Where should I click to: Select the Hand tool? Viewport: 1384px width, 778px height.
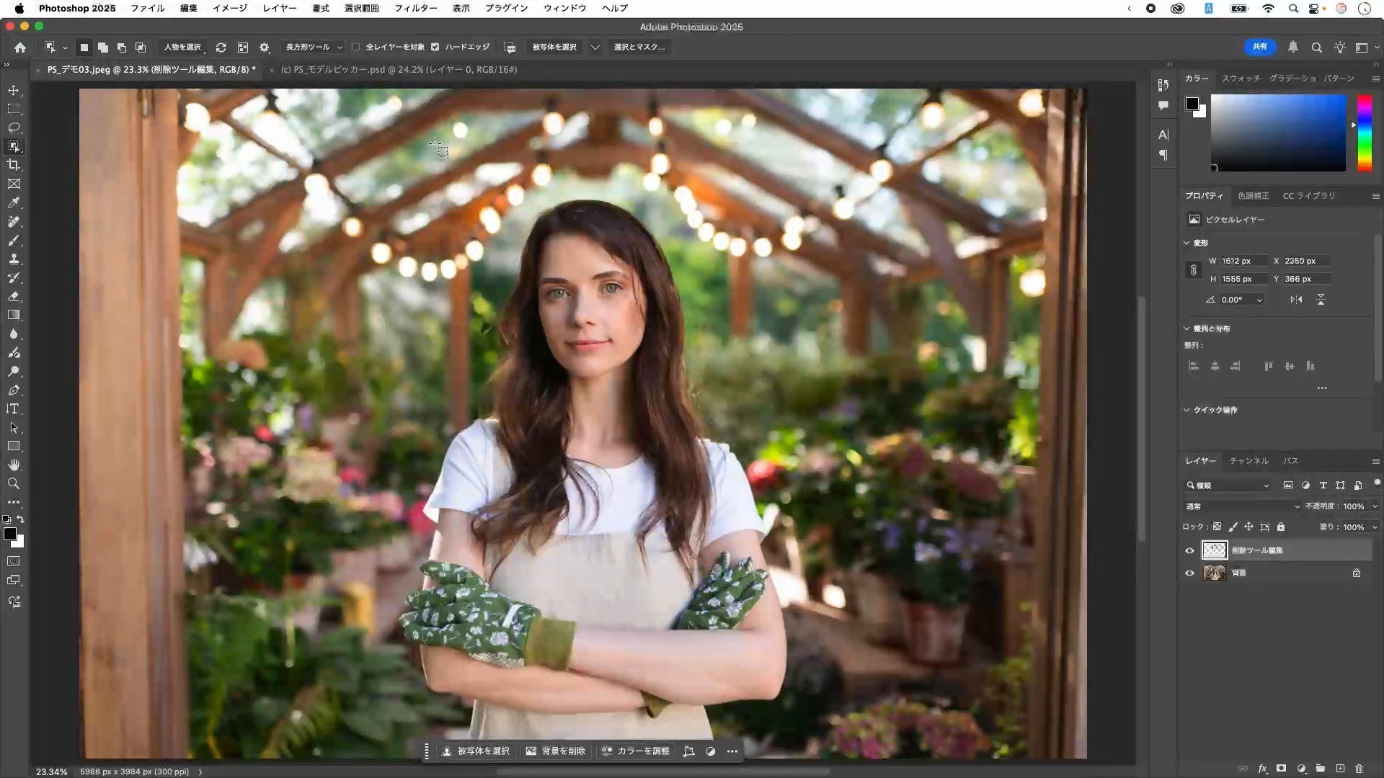tap(14, 465)
